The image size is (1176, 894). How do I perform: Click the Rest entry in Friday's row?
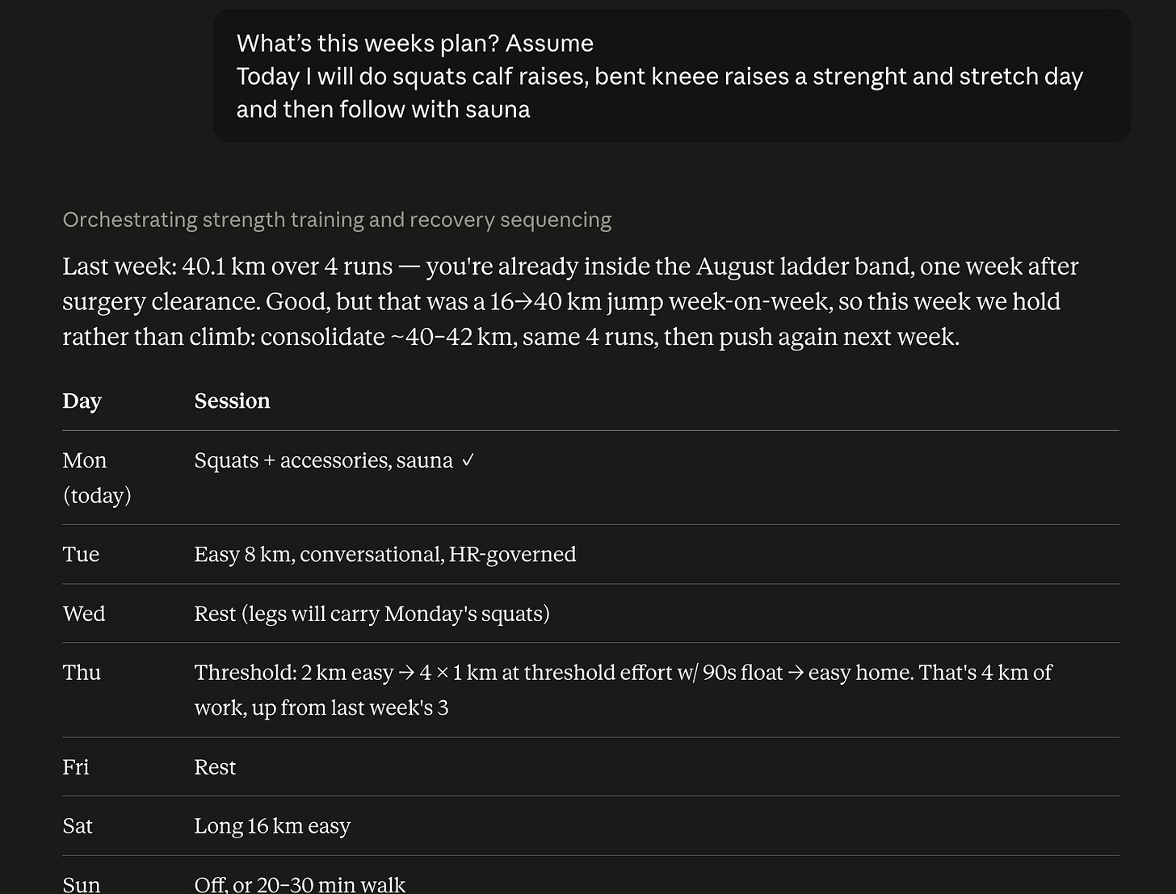point(215,767)
